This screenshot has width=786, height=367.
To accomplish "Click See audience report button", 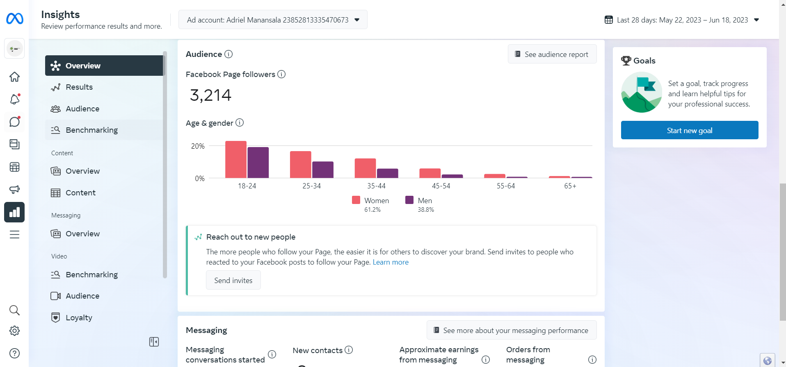I will (x=552, y=54).
